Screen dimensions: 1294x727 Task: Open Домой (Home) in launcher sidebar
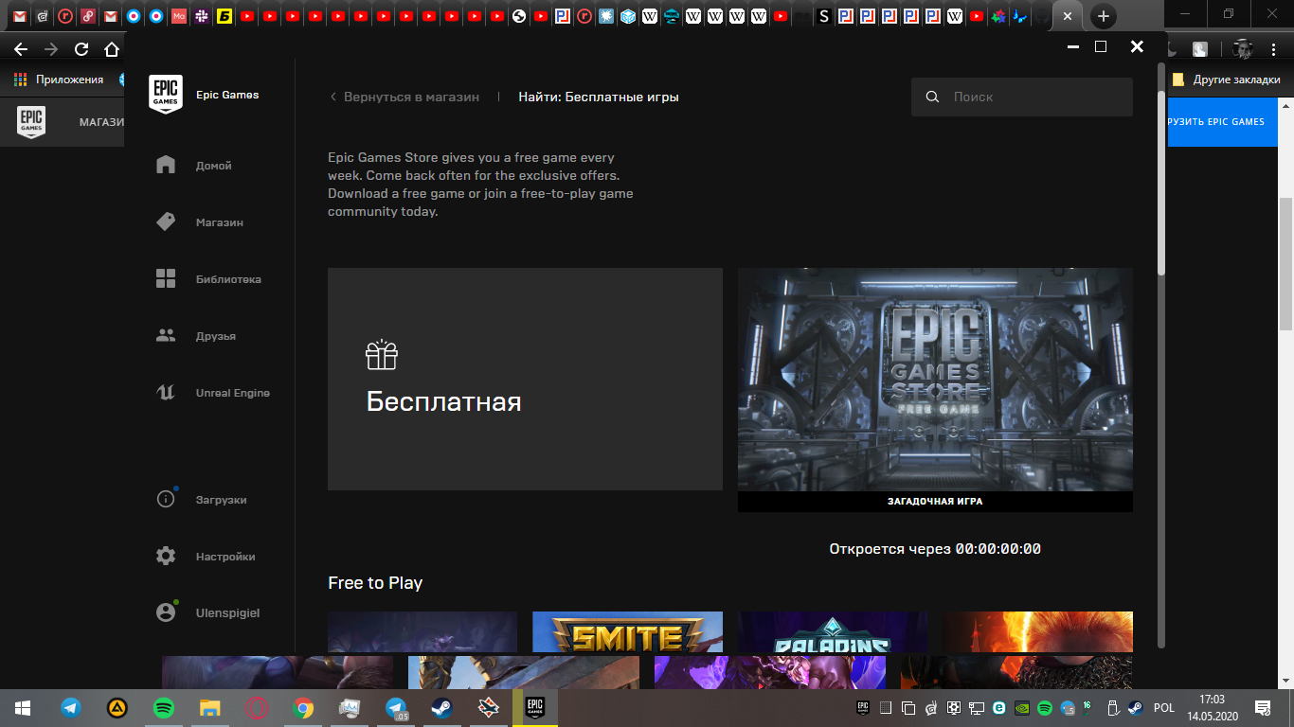click(194, 166)
